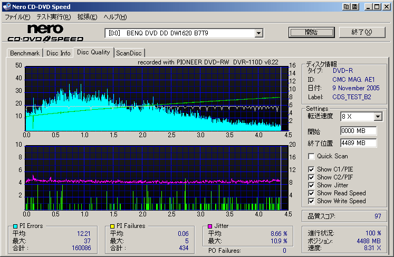Open the テスト実行(R) menu
The width and height of the screenshot is (394, 257).
(x=53, y=17)
